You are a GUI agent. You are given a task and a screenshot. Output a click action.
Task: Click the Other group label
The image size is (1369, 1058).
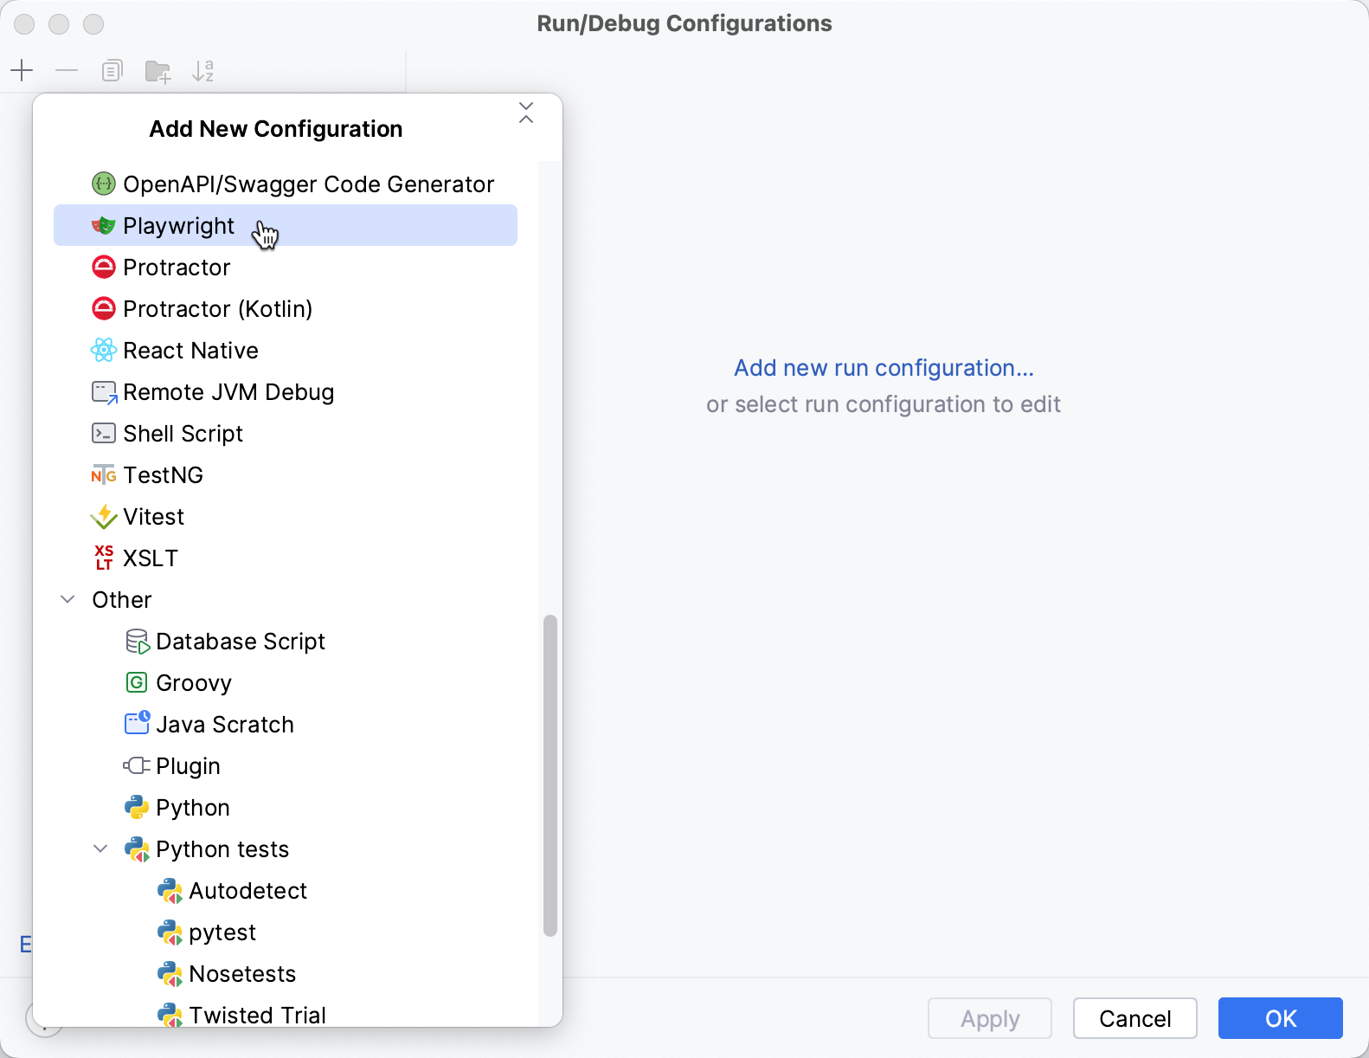tap(122, 599)
